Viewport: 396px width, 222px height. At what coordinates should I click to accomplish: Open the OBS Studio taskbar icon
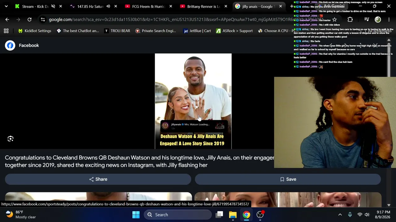point(260,215)
